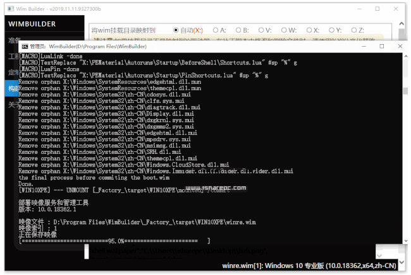Close the main Wim Builder window
This screenshot has height=275, width=411.
(x=396, y=9)
